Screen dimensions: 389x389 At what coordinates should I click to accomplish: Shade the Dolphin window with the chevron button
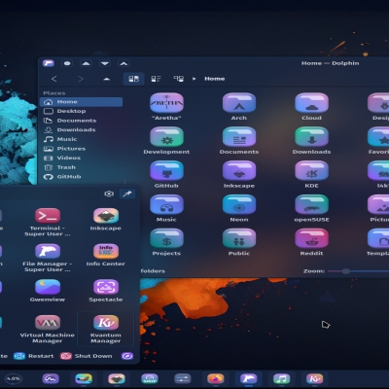click(x=124, y=63)
